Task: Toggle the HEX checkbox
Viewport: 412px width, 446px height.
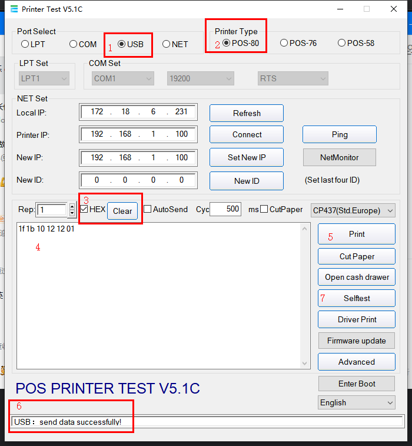Action: [84, 209]
